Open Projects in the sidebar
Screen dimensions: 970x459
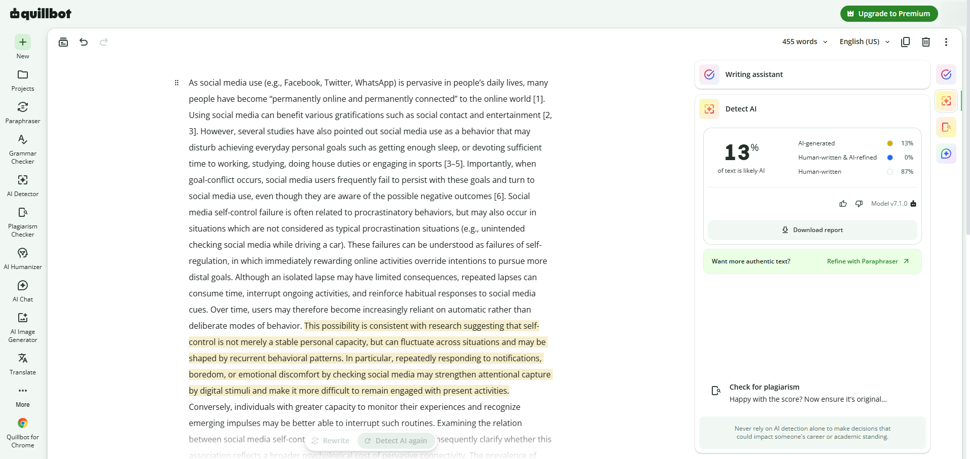(23, 81)
